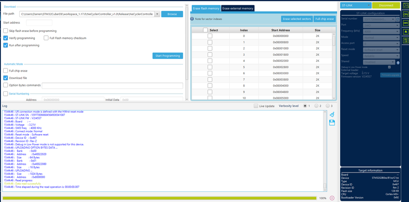Open the SWV viewer icon

[406, 23]
